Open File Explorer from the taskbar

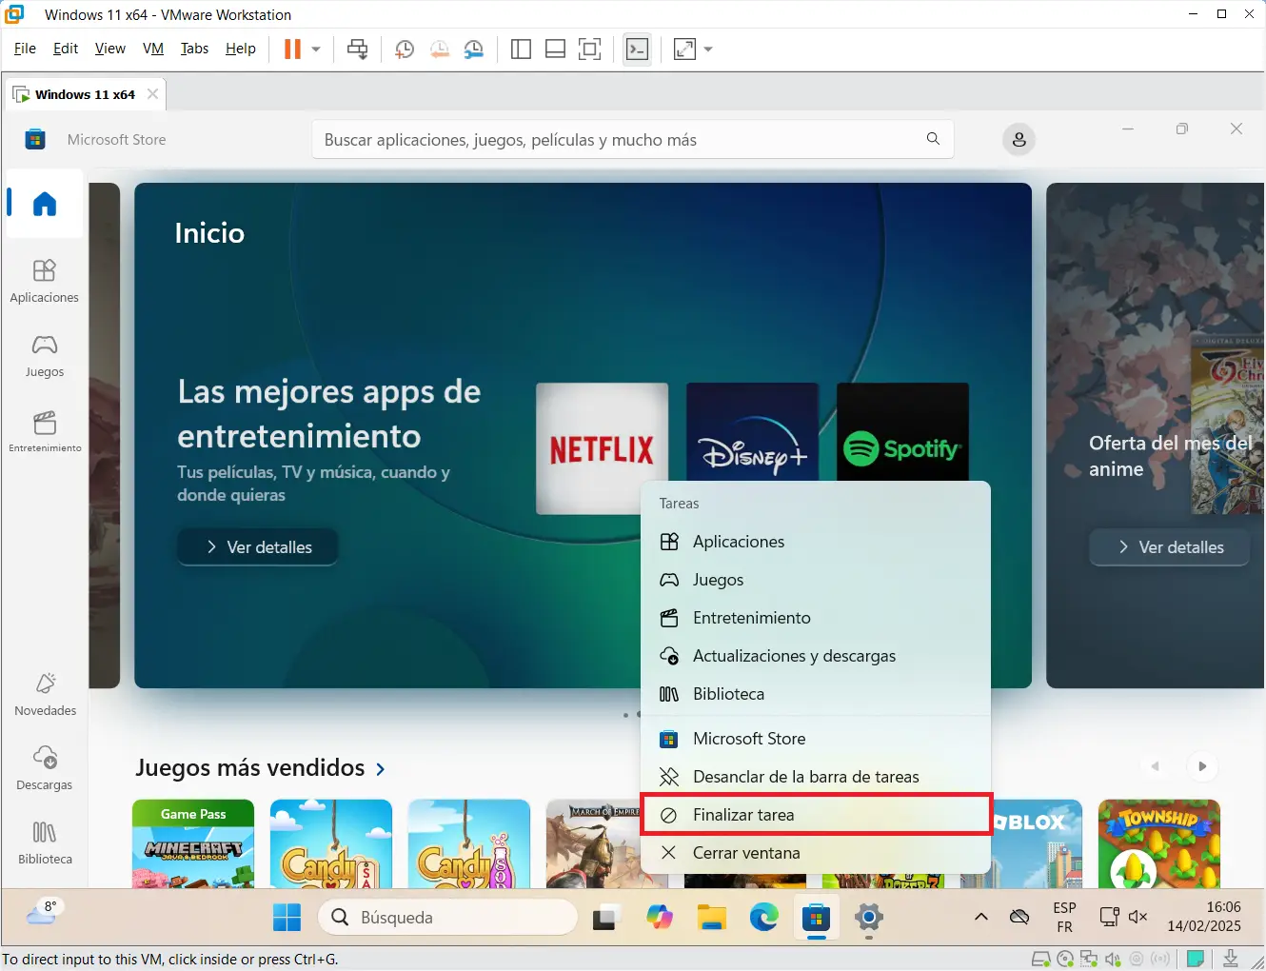point(711,918)
